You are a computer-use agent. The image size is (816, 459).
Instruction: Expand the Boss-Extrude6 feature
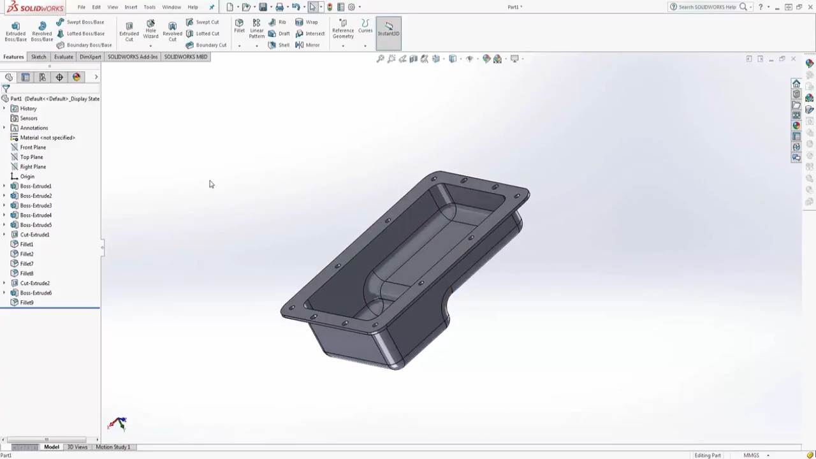(4, 293)
